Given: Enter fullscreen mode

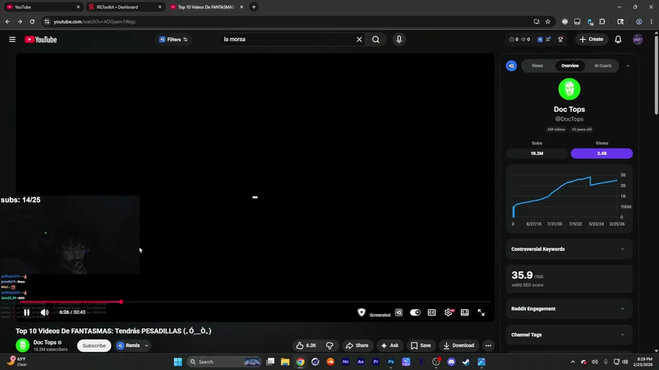Looking at the screenshot, I should coord(481,312).
